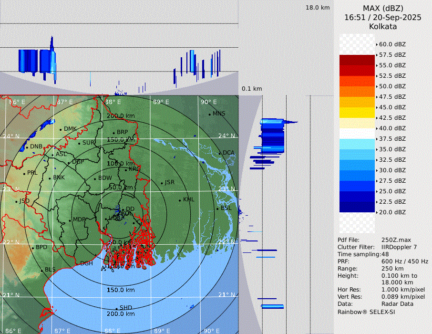Click the white 37.5 dBZ legend band

pos(357,134)
